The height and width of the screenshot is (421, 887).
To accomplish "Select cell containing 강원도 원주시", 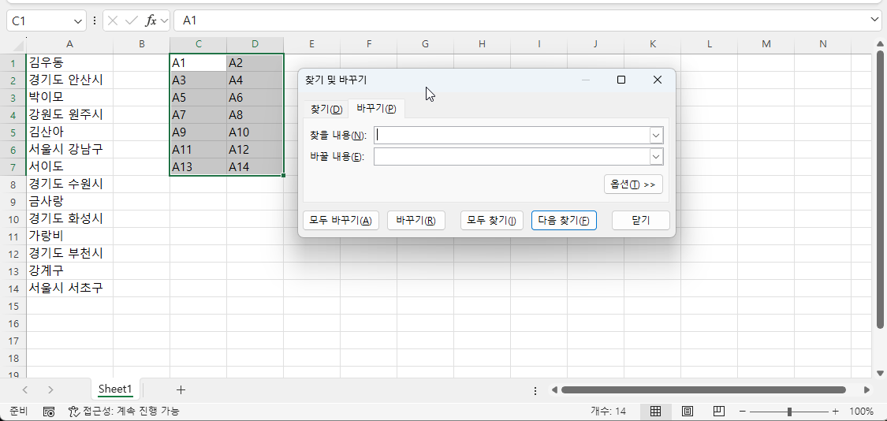I will (x=69, y=114).
